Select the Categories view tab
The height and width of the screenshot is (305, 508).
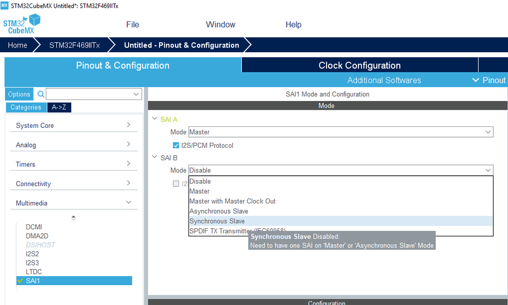pyautogui.click(x=26, y=108)
